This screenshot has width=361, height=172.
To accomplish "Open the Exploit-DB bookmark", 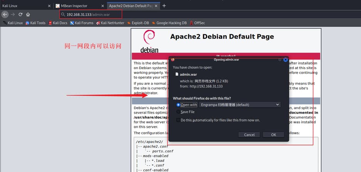I will pos(138,23).
